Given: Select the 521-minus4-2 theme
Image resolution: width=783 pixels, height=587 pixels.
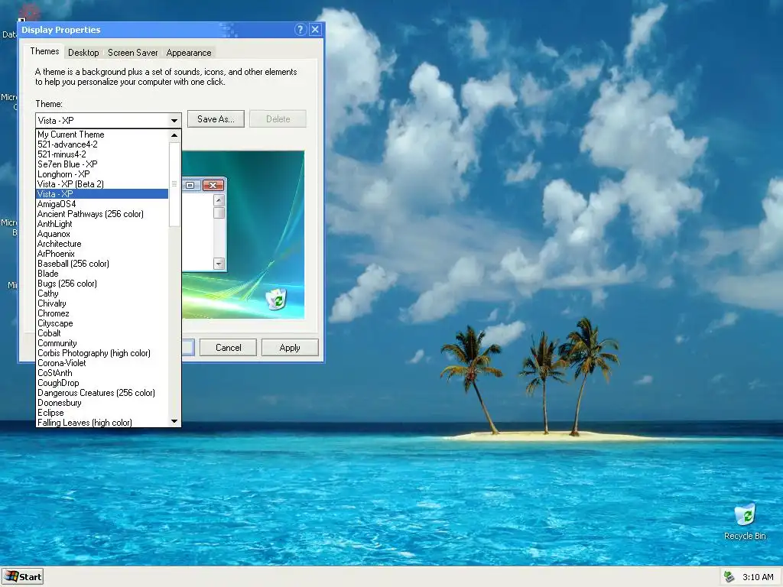Looking at the screenshot, I should 102,154.
